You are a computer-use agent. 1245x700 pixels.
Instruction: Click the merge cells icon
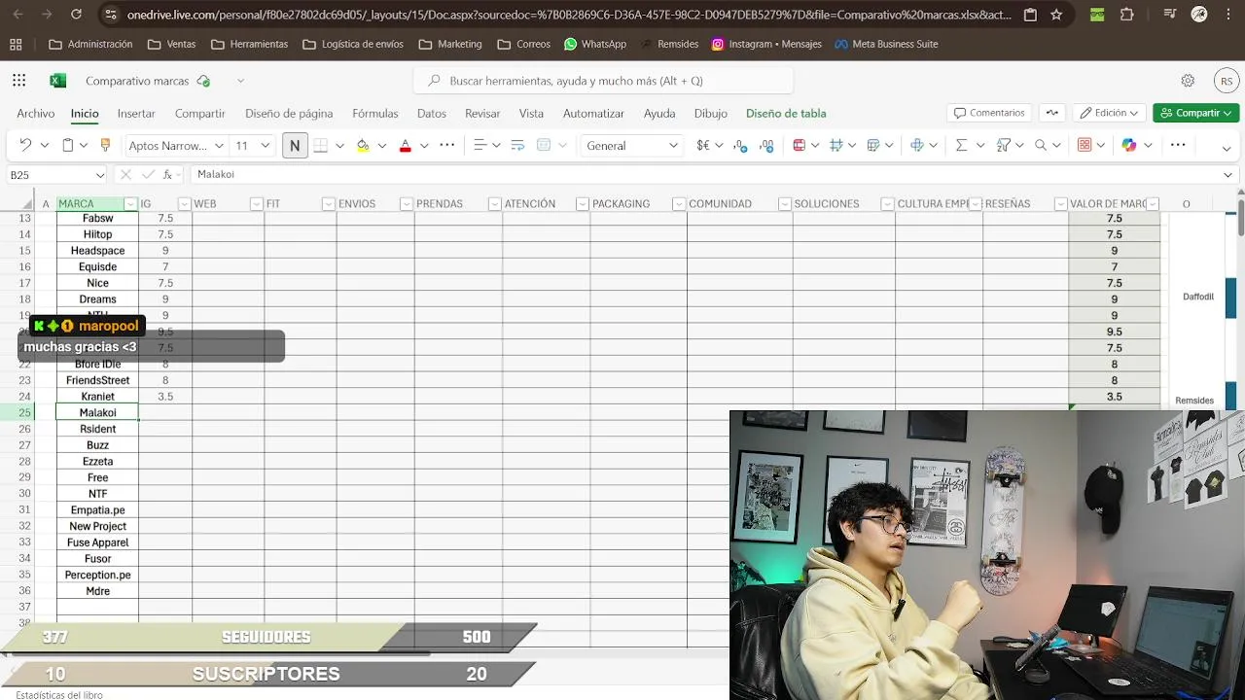(x=544, y=145)
